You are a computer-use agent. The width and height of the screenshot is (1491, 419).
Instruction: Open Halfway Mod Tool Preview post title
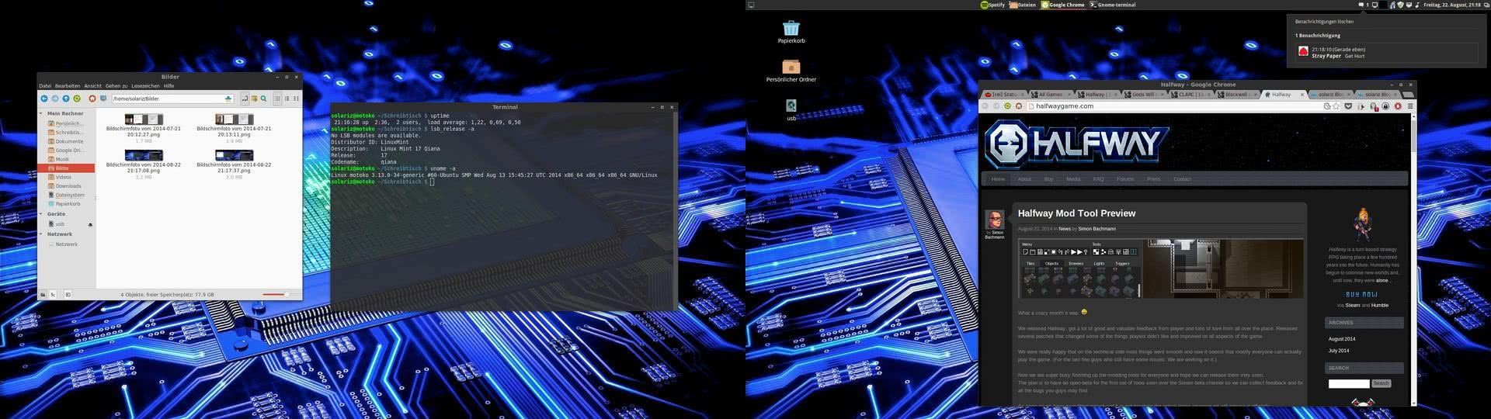coord(1076,213)
